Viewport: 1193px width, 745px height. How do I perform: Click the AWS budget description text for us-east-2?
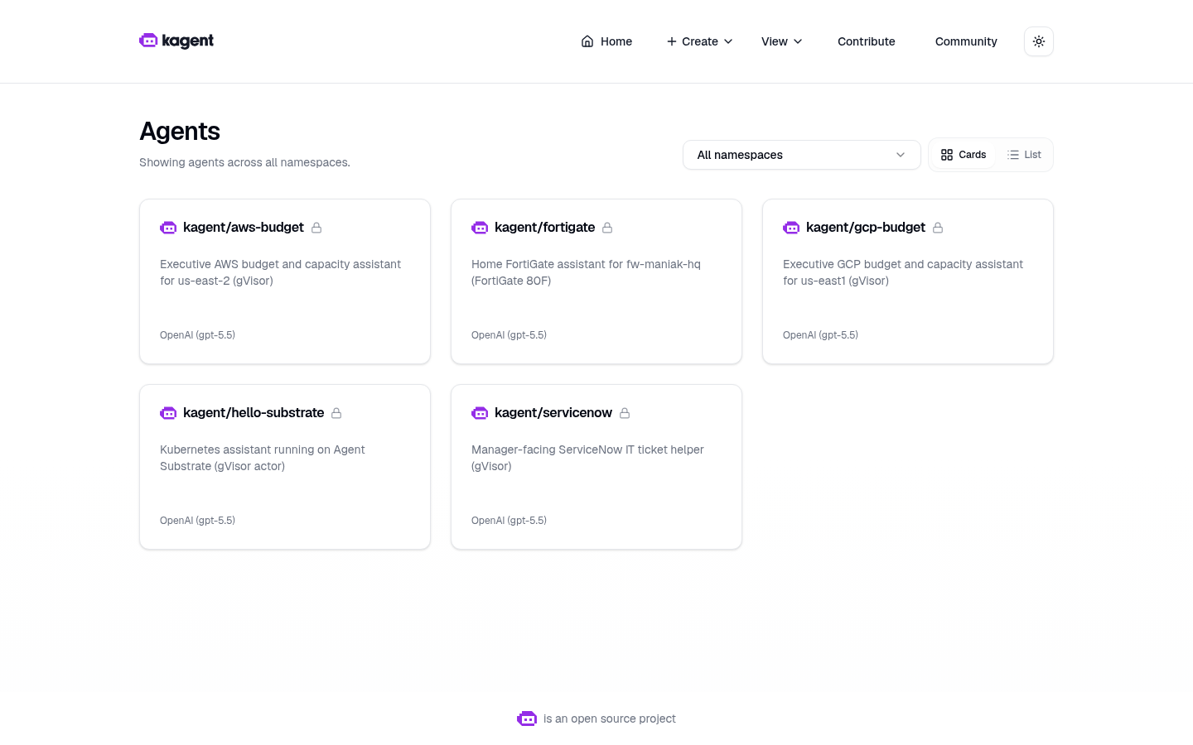click(x=280, y=272)
